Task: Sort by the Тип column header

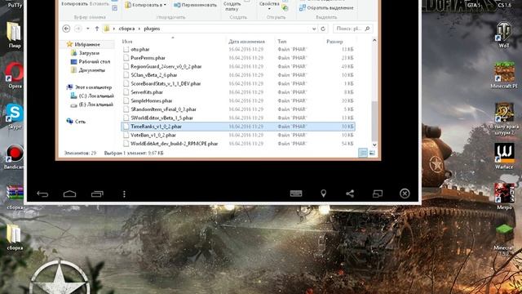Action: (x=281, y=42)
